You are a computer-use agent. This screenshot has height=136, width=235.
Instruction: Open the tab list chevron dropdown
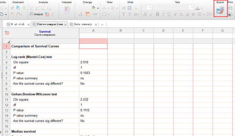(x=102, y=25)
